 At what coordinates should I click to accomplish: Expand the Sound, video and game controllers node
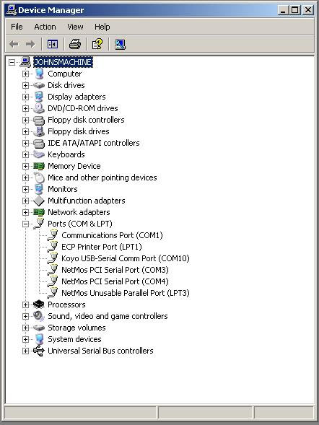[x=25, y=316]
